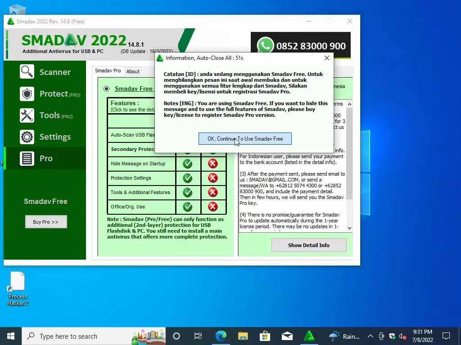The width and height of the screenshot is (461, 345).
Task: Click Show Detail Info button
Action: 309,245
